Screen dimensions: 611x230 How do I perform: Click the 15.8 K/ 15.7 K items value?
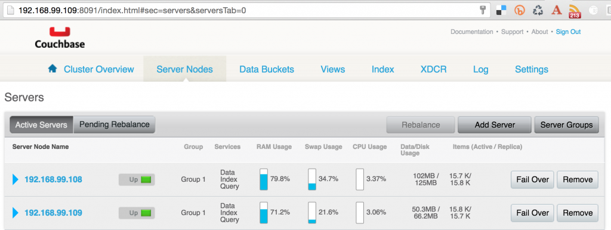point(460,213)
